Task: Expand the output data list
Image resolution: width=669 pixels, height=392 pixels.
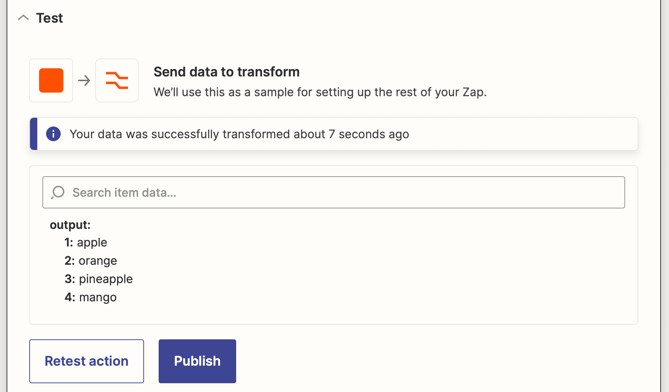Action: pos(70,225)
